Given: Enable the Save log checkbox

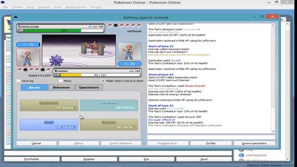Looking at the screenshot, I should 19,81.
